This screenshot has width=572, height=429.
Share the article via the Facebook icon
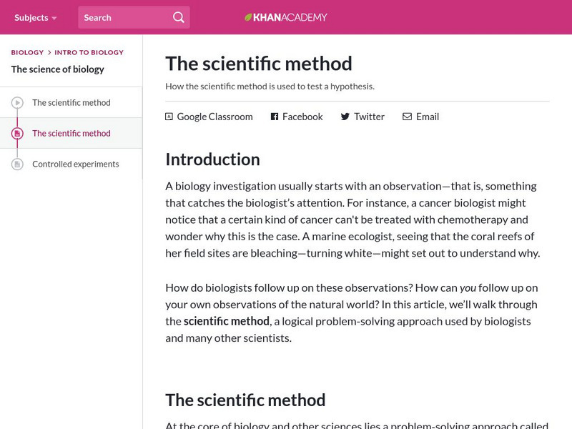[x=273, y=116]
